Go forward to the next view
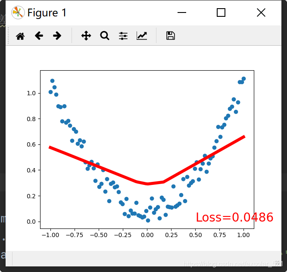The image size is (287, 272). (57, 35)
